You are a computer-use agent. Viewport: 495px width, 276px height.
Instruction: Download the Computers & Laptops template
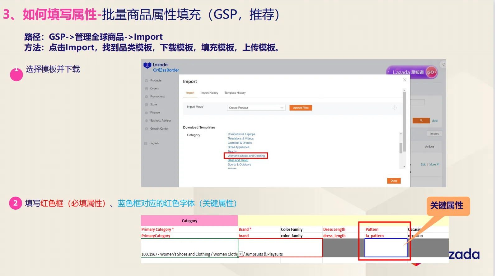(x=241, y=134)
